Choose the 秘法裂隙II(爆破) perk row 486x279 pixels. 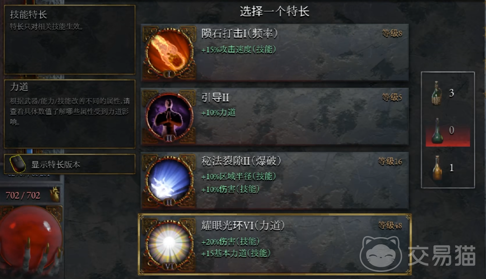coord(275,181)
